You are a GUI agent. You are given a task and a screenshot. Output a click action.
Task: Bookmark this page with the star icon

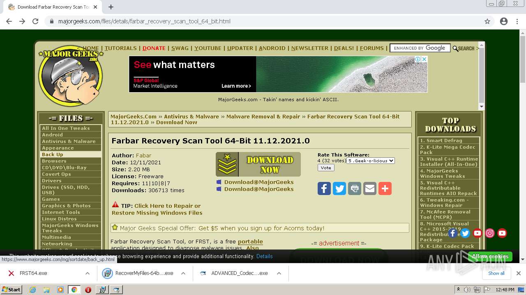[x=487, y=21]
